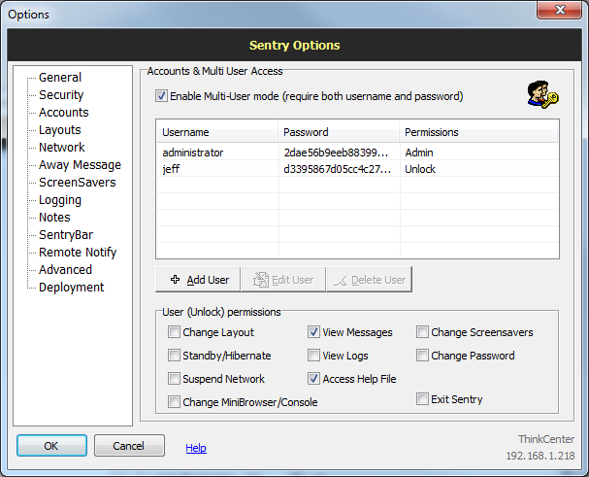Tick the Exit Sentry checkbox
The width and height of the screenshot is (589, 477).
tap(422, 398)
